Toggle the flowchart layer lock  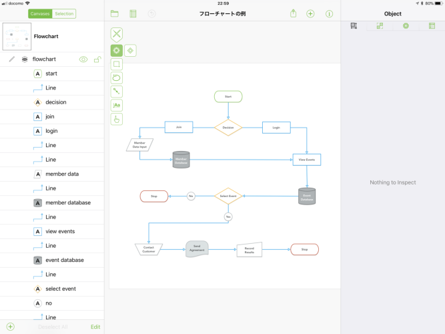click(97, 59)
